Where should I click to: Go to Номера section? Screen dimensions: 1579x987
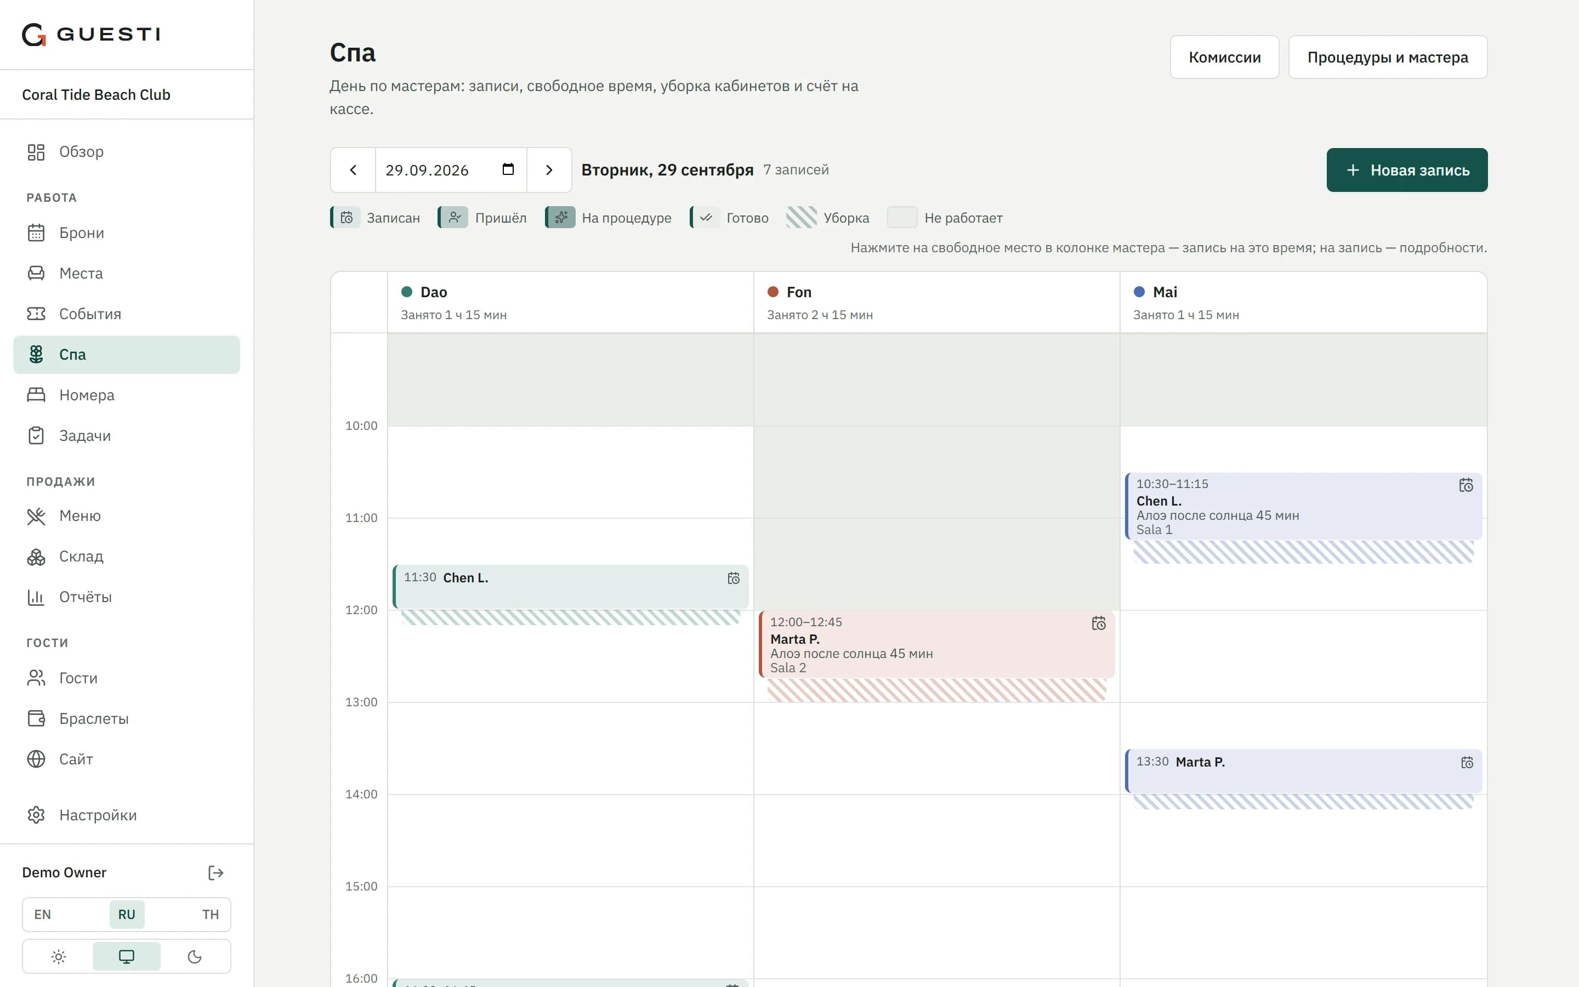127,395
